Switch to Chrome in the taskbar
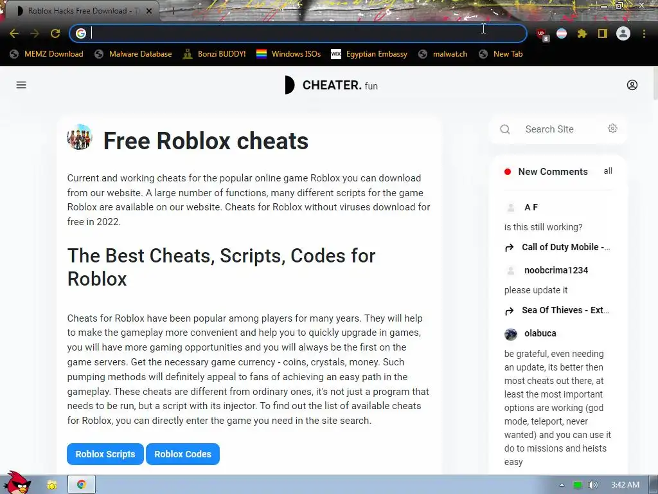 (x=82, y=485)
